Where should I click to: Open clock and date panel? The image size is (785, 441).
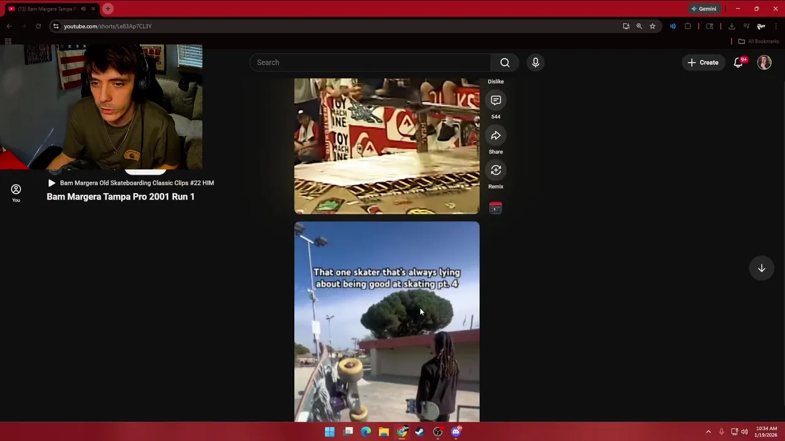(767, 432)
